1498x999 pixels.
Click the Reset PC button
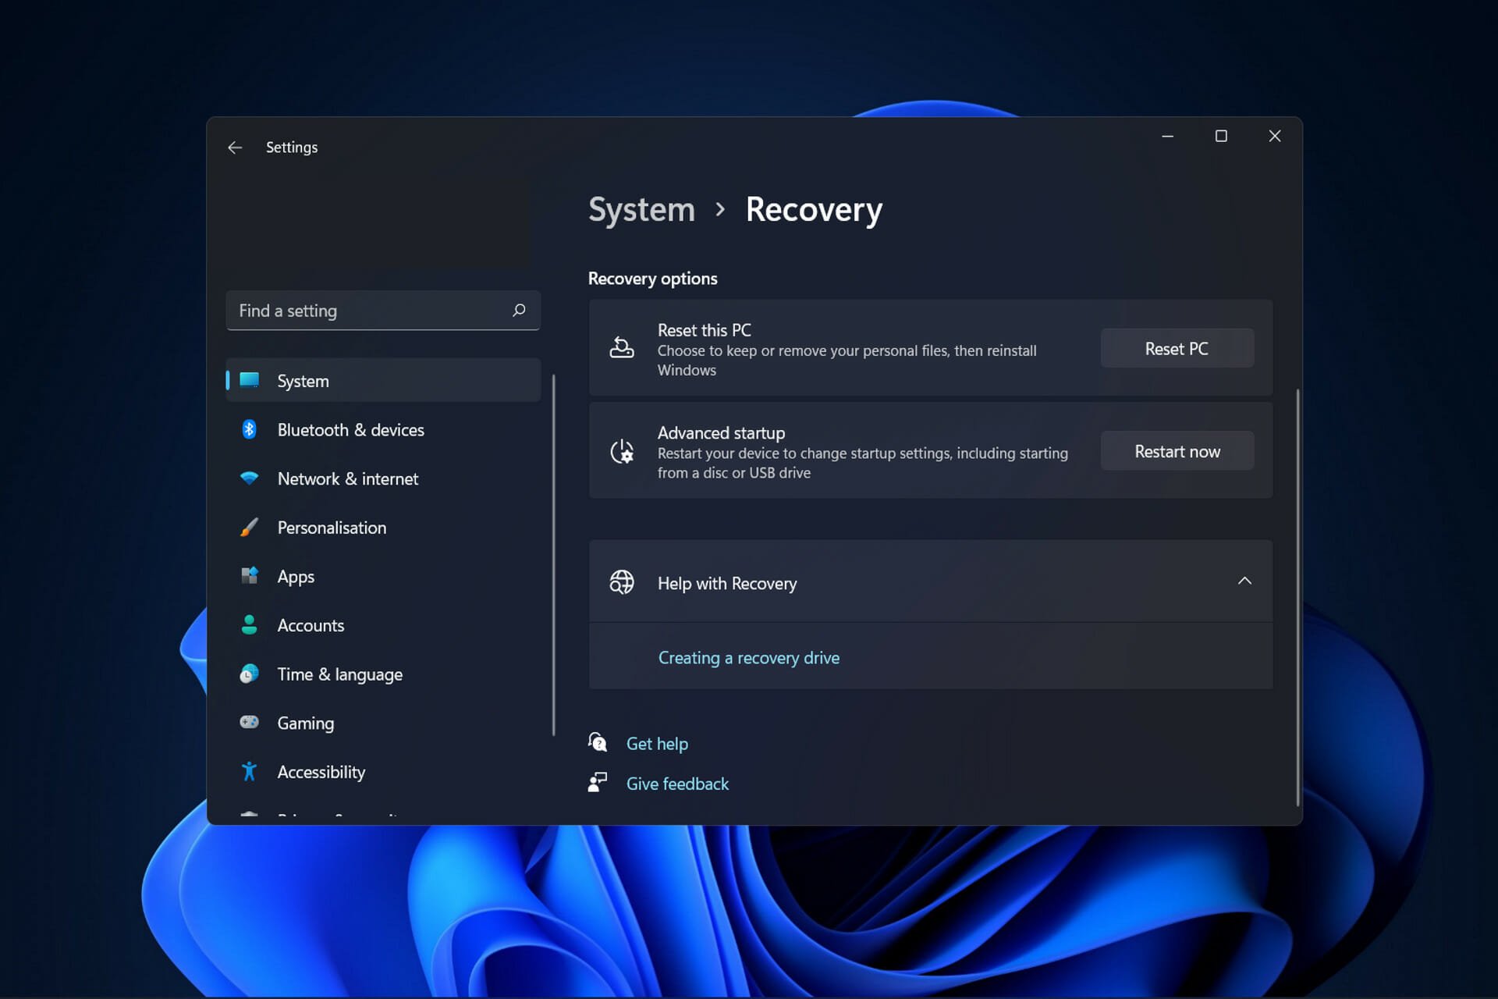1177,349
